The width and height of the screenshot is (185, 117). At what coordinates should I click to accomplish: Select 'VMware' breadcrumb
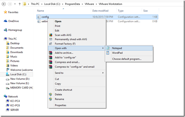(x=89, y=4)
